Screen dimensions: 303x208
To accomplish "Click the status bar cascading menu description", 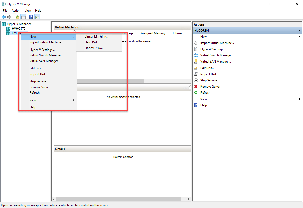I will pos(55,205).
